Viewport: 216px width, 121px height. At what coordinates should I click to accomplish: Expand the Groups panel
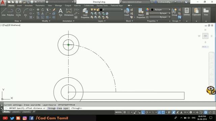point(176,21)
